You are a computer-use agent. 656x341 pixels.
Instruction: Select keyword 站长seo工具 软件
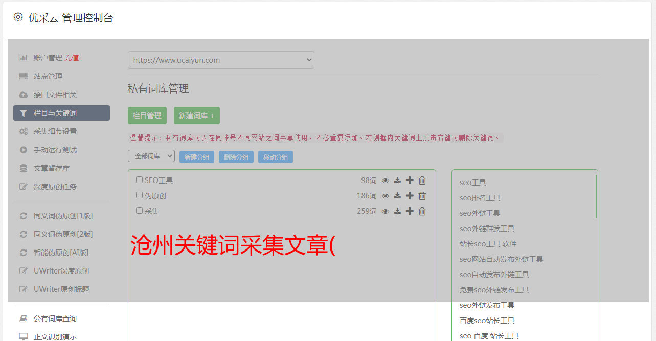point(488,244)
